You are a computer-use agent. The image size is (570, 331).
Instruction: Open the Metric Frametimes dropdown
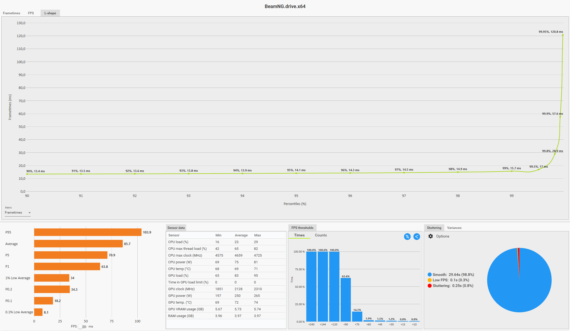[x=16, y=213]
